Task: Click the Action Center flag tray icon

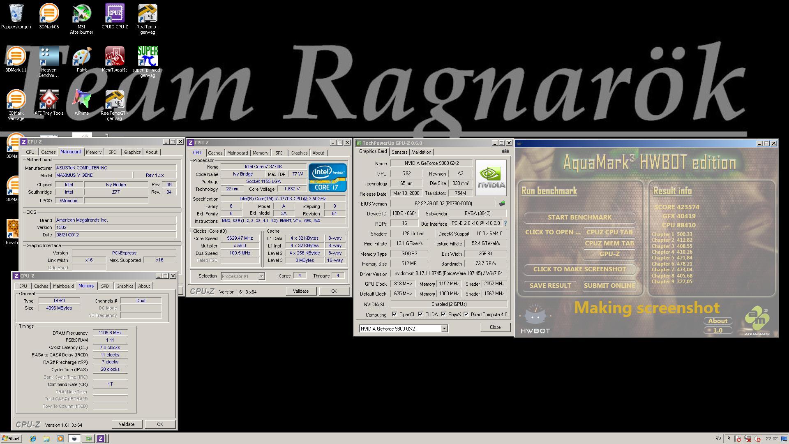Action: pyautogui.click(x=738, y=439)
